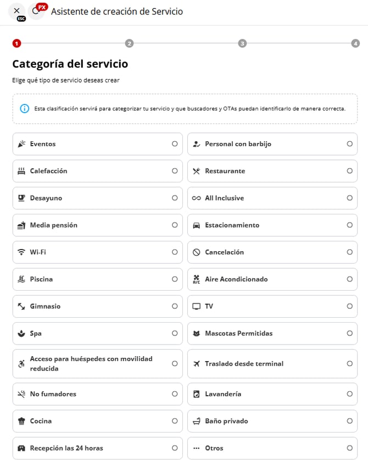Pick the Otros category card
The width and height of the screenshot is (368, 465).
pyautogui.click(x=272, y=448)
